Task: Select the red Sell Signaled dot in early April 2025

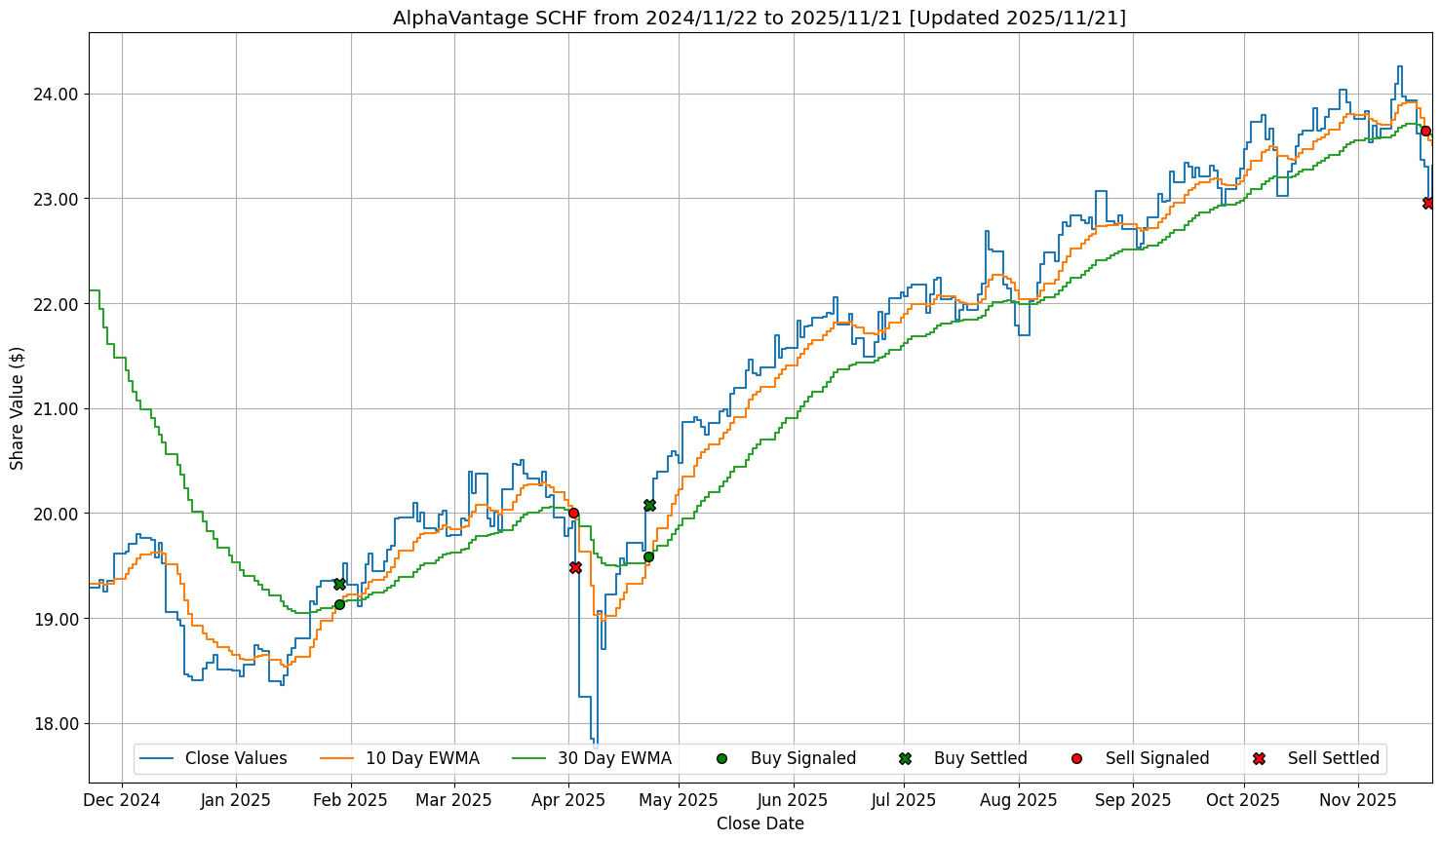Action: pyautogui.click(x=573, y=513)
